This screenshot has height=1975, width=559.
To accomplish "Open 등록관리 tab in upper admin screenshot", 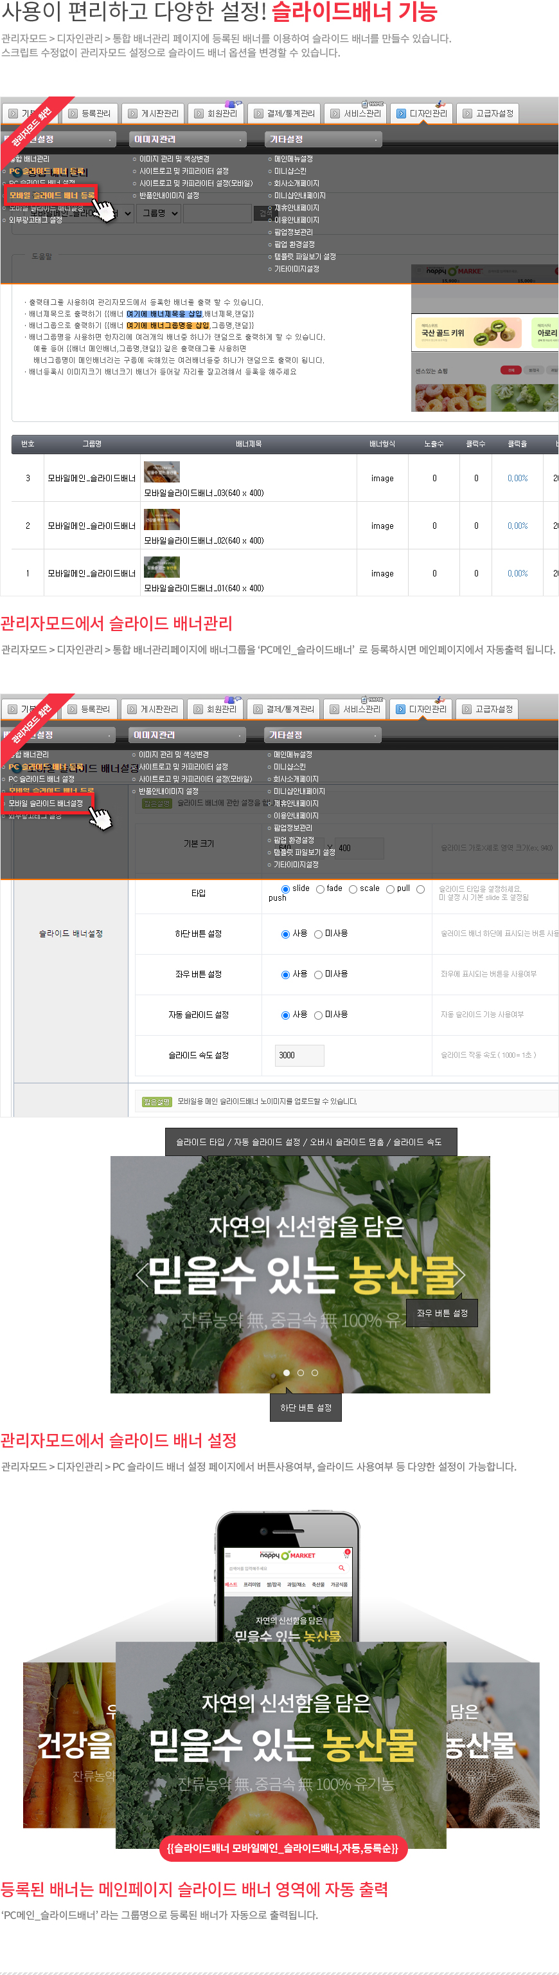I will coord(89,113).
